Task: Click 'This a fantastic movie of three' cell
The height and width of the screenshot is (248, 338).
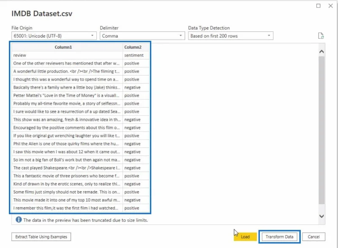Action: point(67,176)
